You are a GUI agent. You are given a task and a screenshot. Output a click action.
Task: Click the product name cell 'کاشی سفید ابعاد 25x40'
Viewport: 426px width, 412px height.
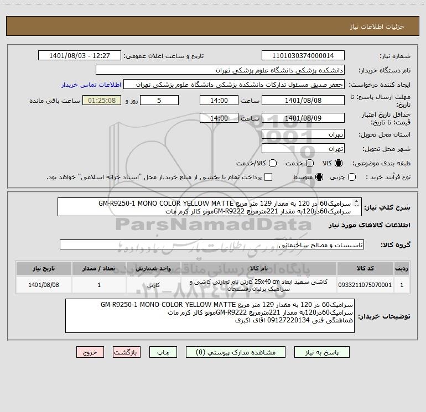259,285
